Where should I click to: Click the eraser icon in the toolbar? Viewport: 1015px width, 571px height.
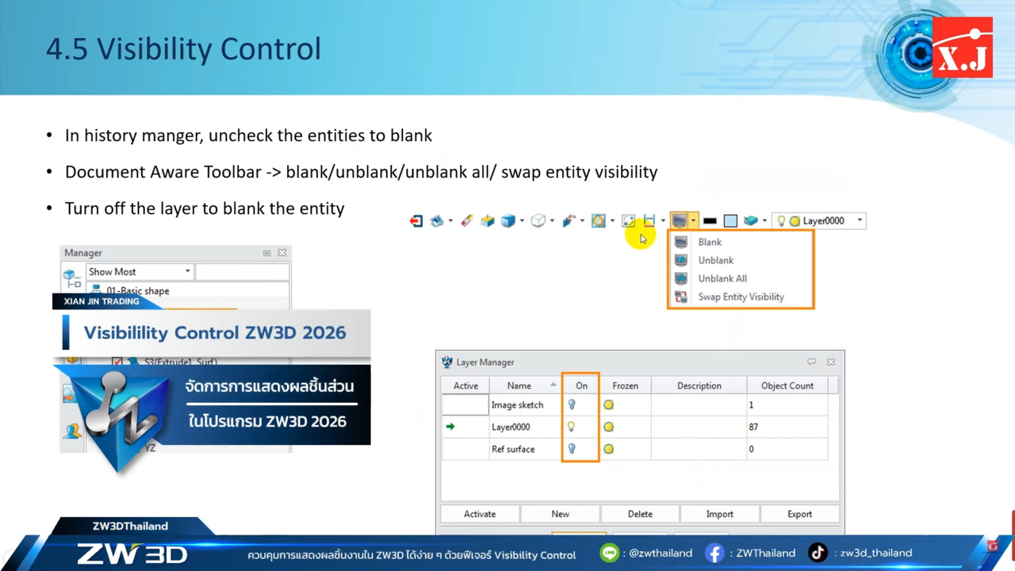467,220
